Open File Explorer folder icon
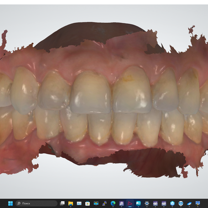 point(71,203)
